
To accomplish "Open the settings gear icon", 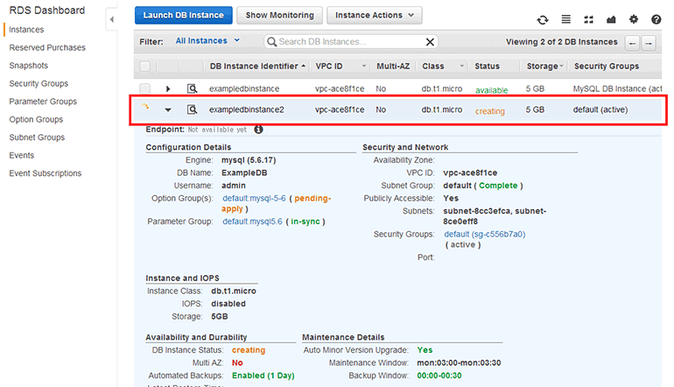I will pos(634,18).
